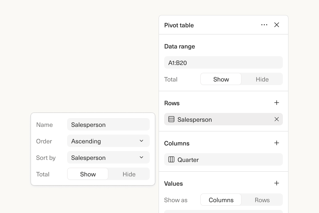Add a new field to Columns
Image resolution: width=319 pixels, height=213 pixels.
(276, 143)
